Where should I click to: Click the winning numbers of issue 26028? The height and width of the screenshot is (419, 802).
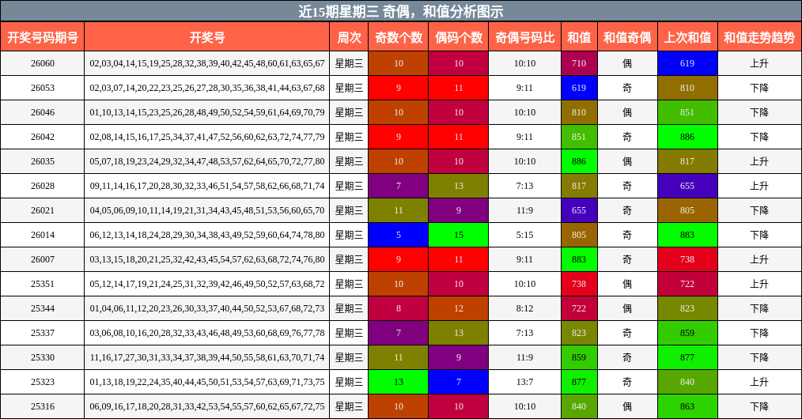tap(207, 186)
